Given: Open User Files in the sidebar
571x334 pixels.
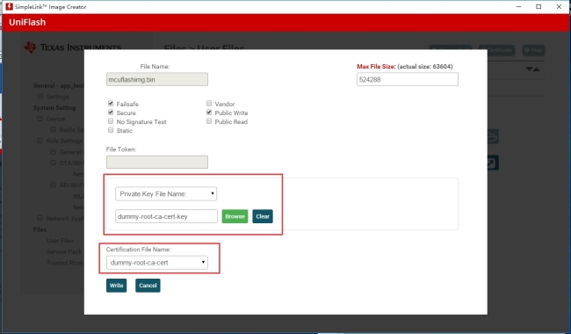Looking at the screenshot, I should [x=60, y=241].
